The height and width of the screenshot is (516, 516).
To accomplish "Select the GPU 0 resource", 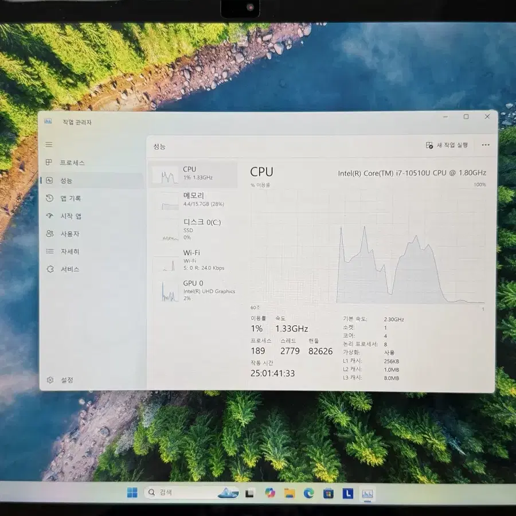I will click(193, 291).
